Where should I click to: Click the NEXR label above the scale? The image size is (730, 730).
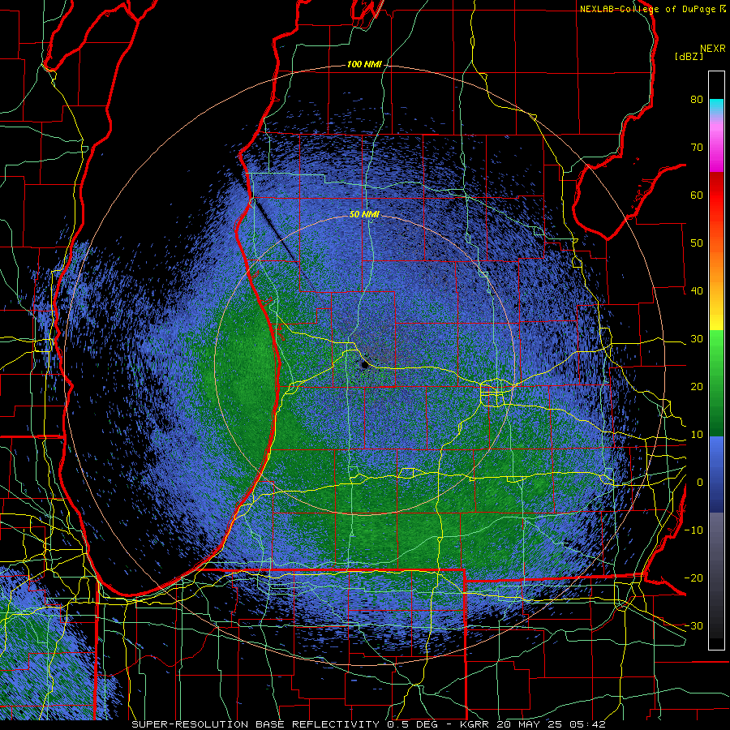(x=713, y=49)
